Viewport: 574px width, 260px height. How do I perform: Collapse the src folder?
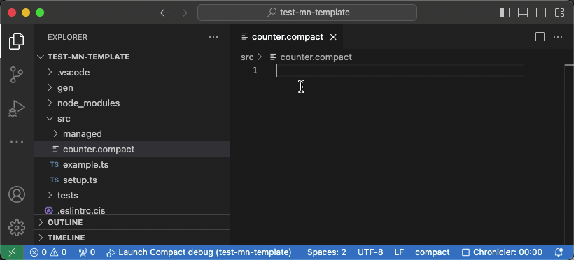tap(132, 119)
